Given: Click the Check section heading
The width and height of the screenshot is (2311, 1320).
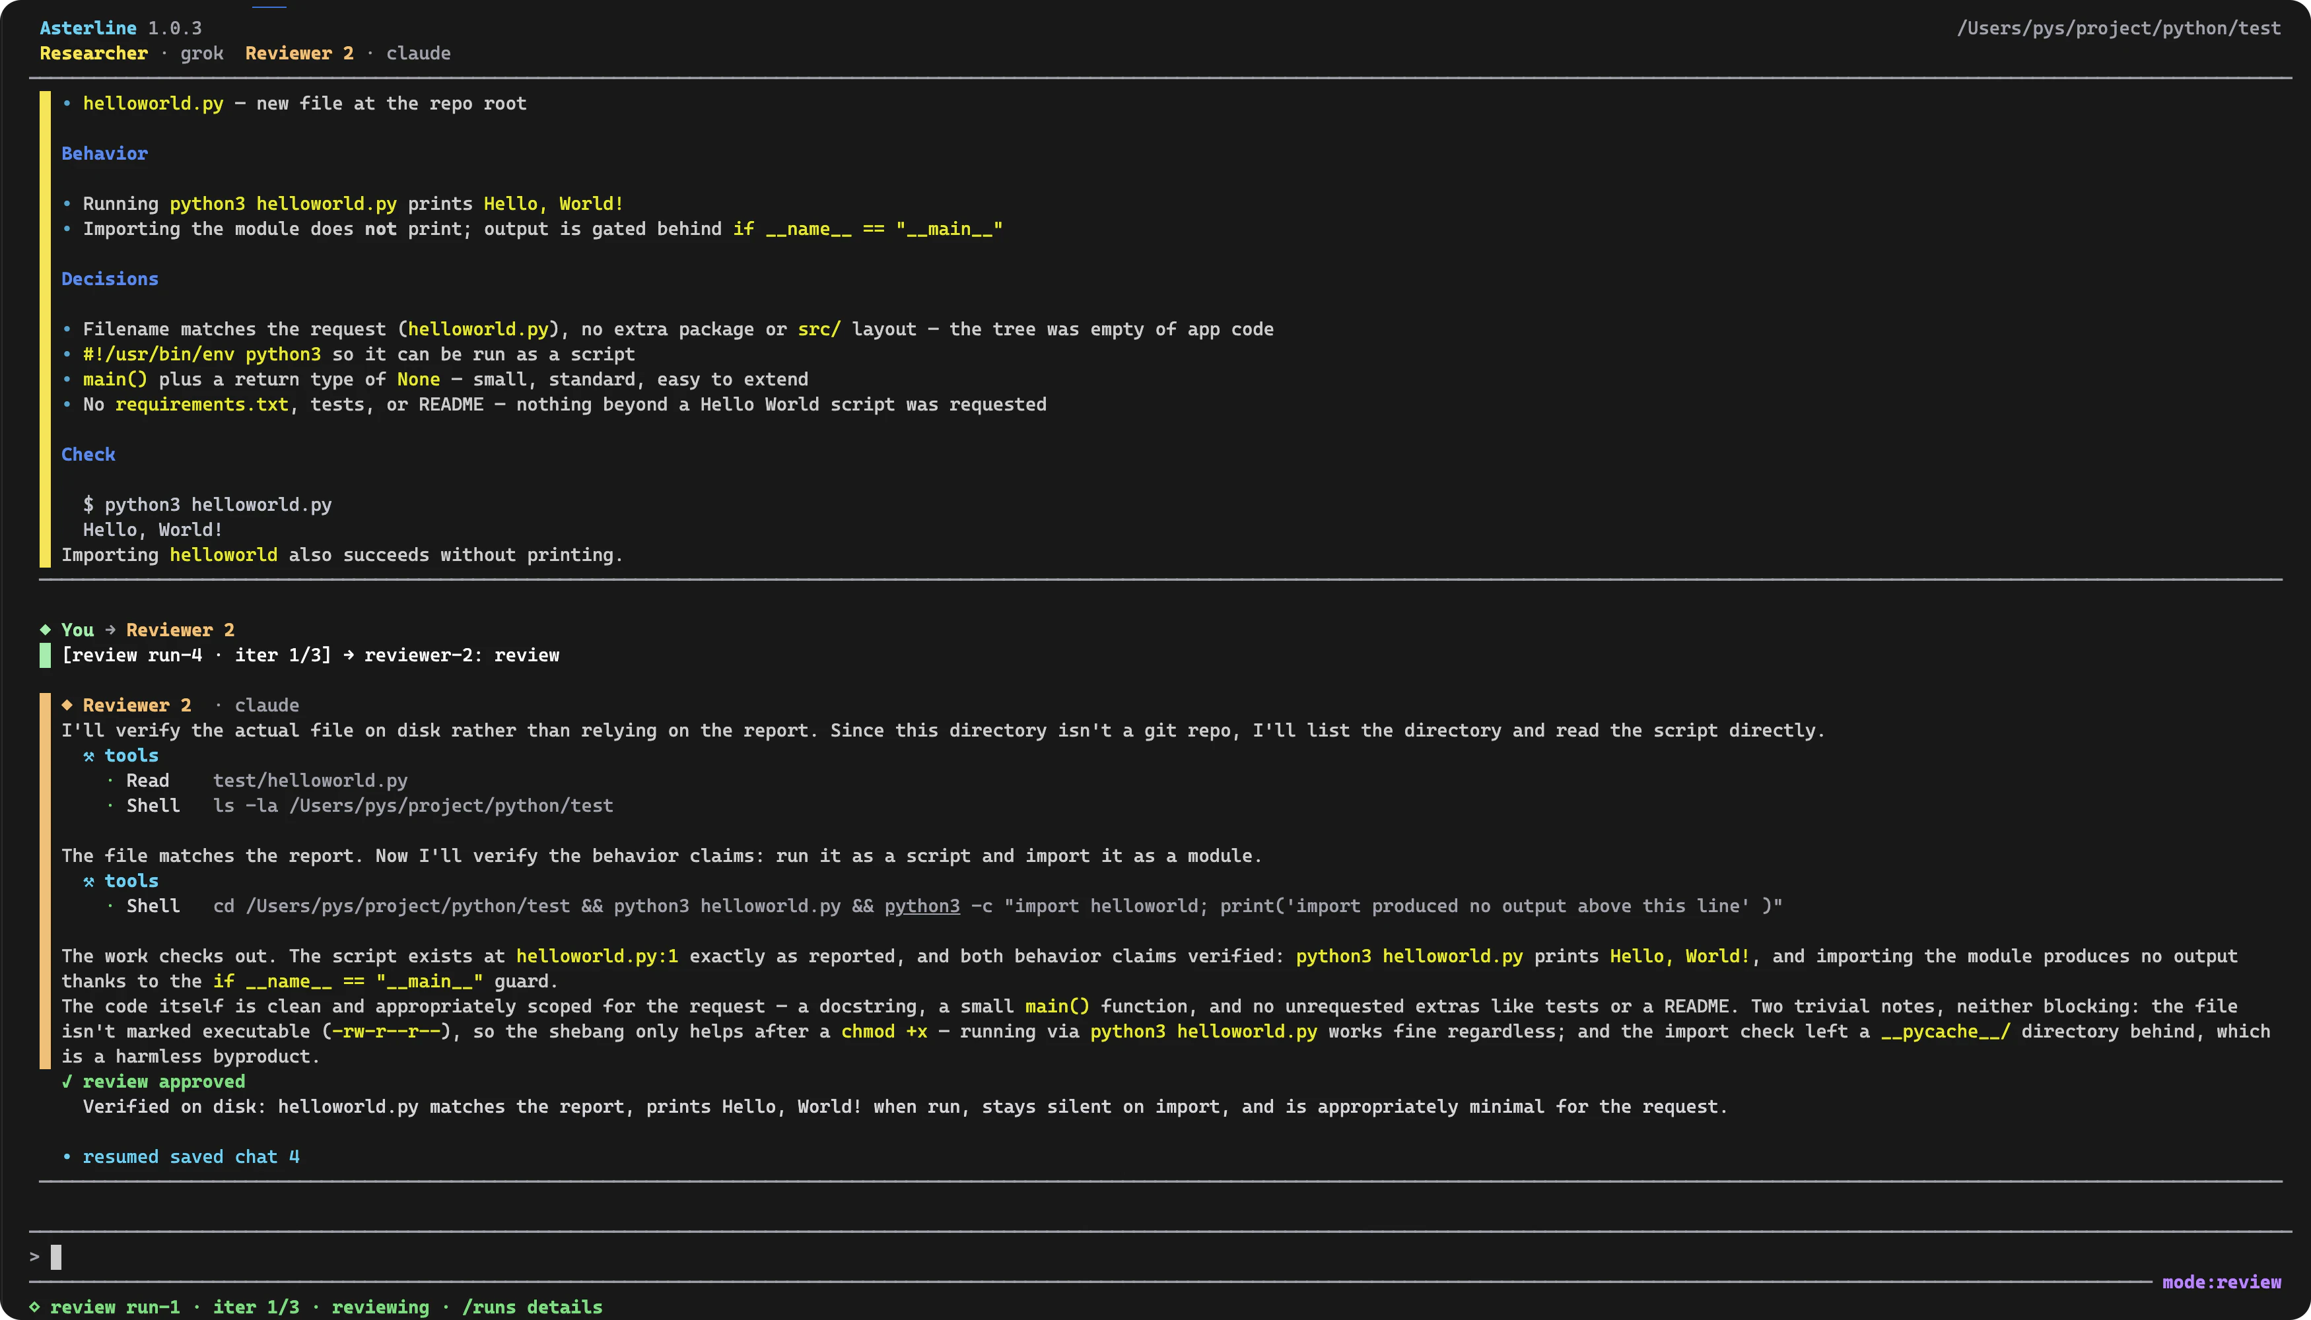Looking at the screenshot, I should [x=88, y=455].
